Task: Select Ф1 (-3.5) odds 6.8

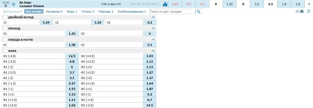Action: point(72,62)
